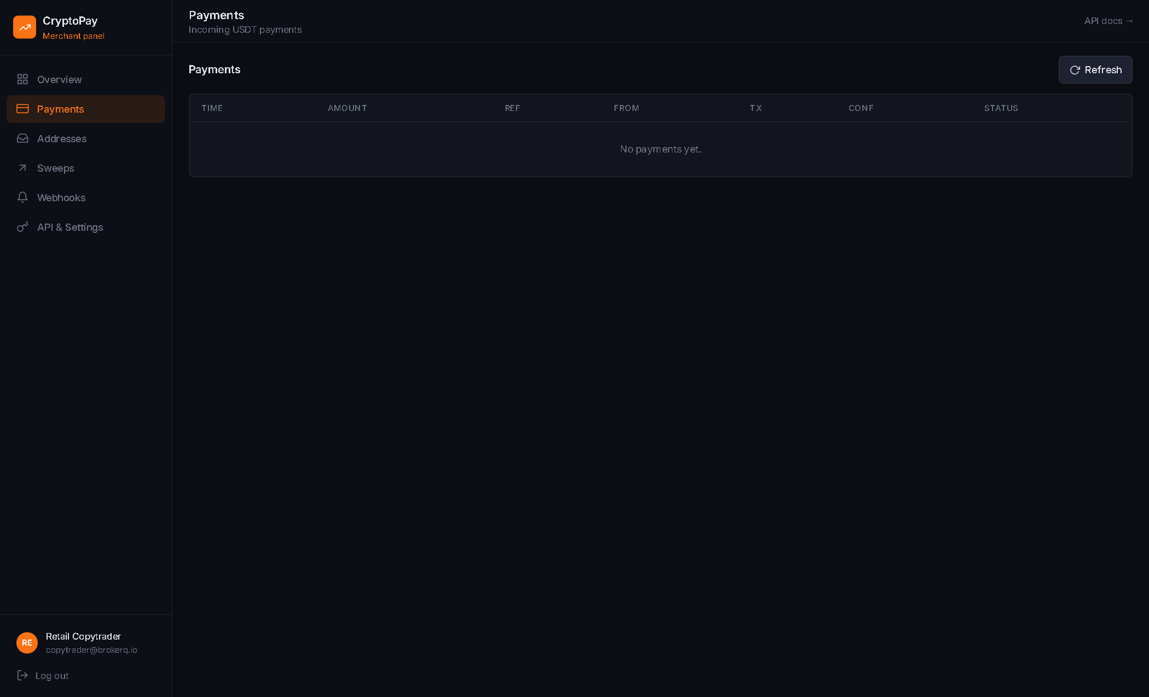
Task: Select the Payments sidebar label
Action: click(60, 109)
